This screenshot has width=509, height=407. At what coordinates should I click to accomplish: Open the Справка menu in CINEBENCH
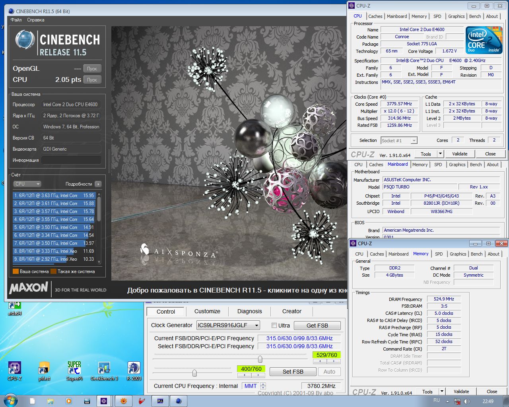(x=36, y=20)
